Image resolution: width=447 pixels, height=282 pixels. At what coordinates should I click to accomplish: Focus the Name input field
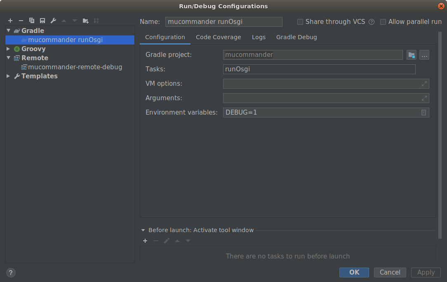[x=224, y=22]
